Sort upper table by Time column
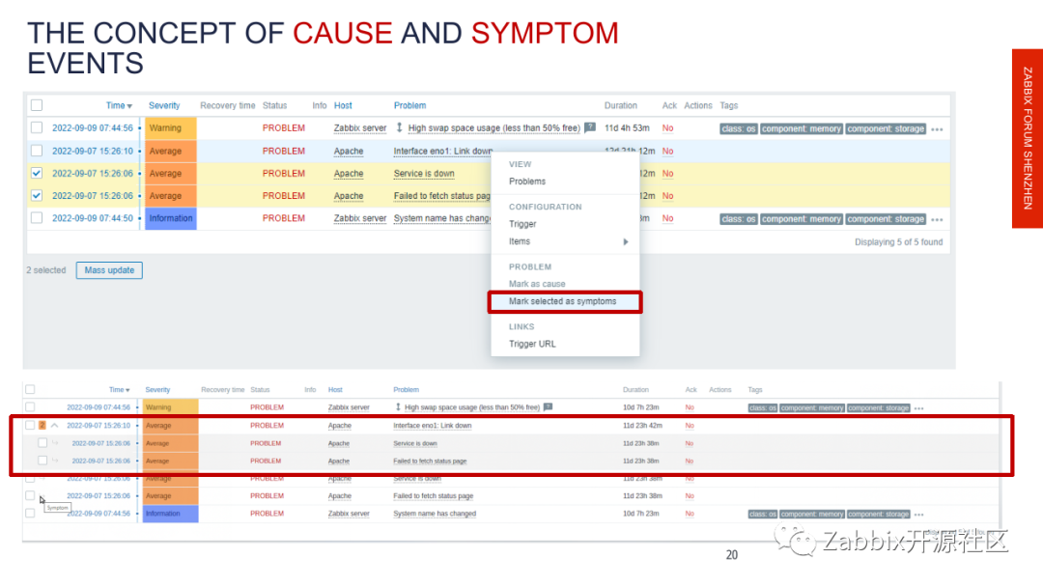Image resolution: width=1043 pixels, height=587 pixels. pyautogui.click(x=119, y=105)
